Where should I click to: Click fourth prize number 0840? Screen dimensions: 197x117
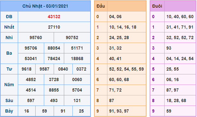(63, 69)
